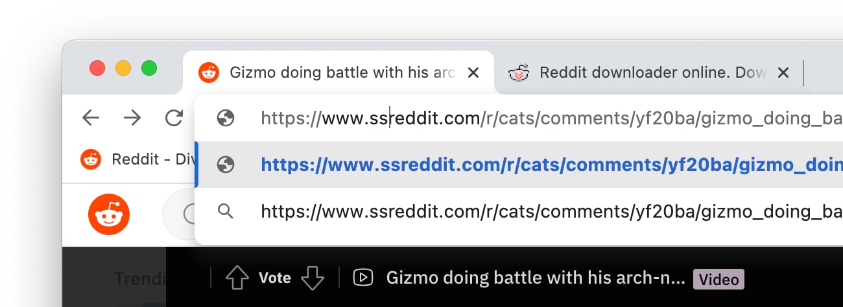
Task: Click the video play icon beside post title
Action: point(362,278)
